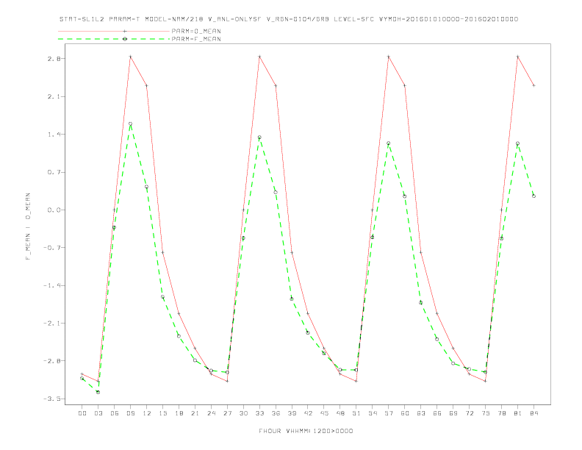Click the O_MEAN plus marker at hour 84
582x450 pixels.
(x=533, y=86)
